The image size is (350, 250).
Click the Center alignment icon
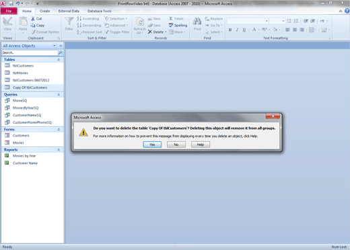pos(295,30)
